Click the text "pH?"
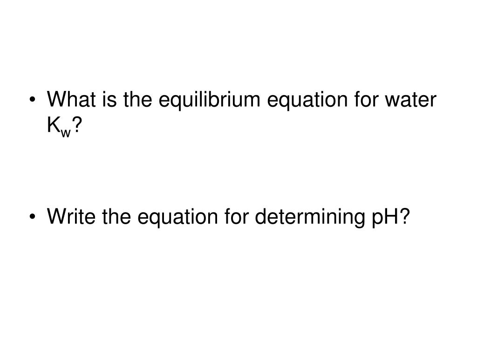The image size is (477, 358). coord(390,218)
